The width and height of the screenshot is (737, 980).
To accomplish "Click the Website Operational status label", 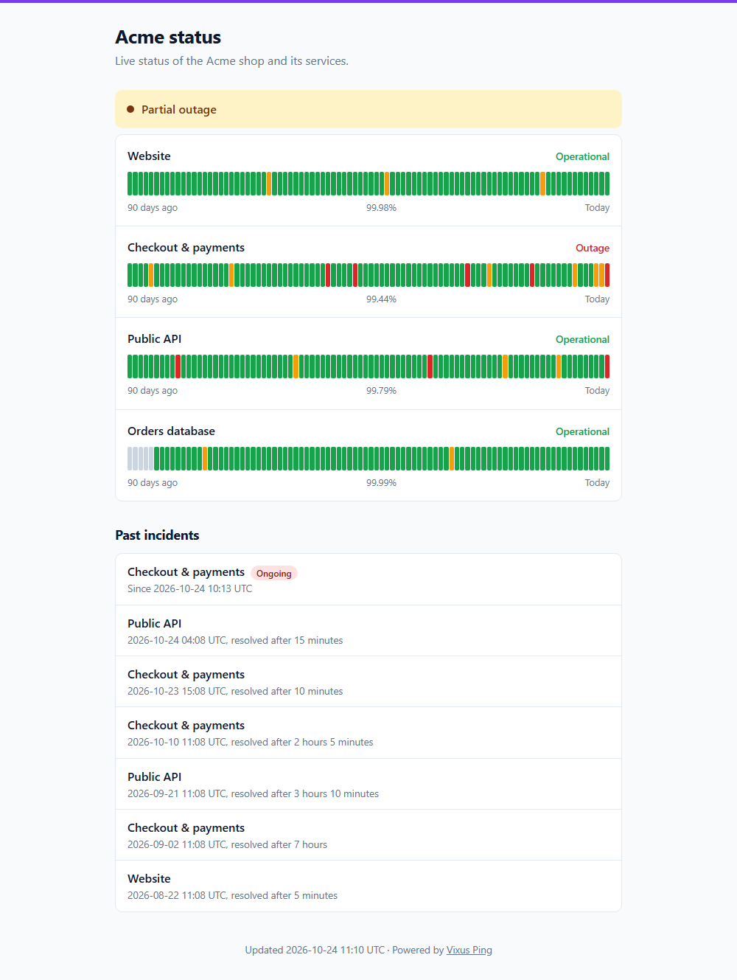I will coord(582,156).
